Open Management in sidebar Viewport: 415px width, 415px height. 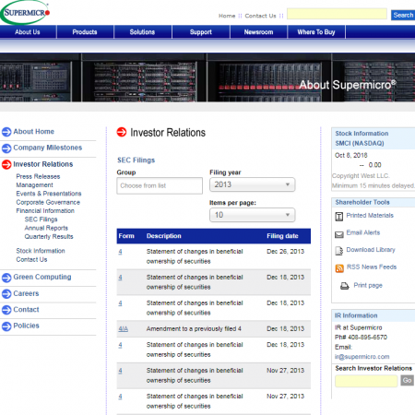tap(34, 185)
